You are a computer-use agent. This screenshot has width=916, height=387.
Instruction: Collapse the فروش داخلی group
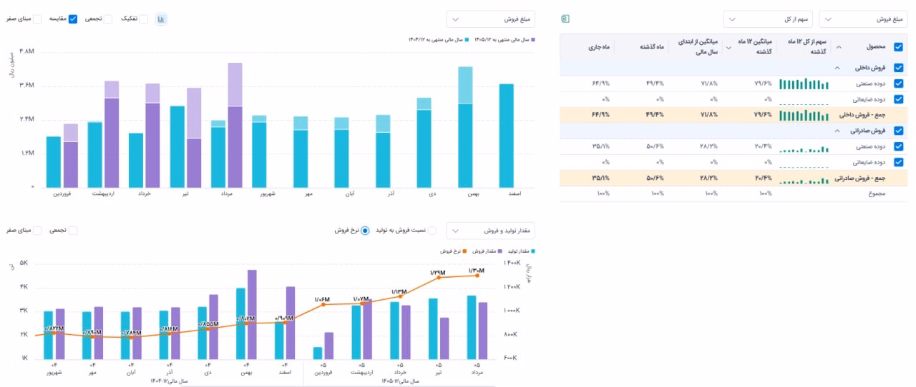pos(837,68)
